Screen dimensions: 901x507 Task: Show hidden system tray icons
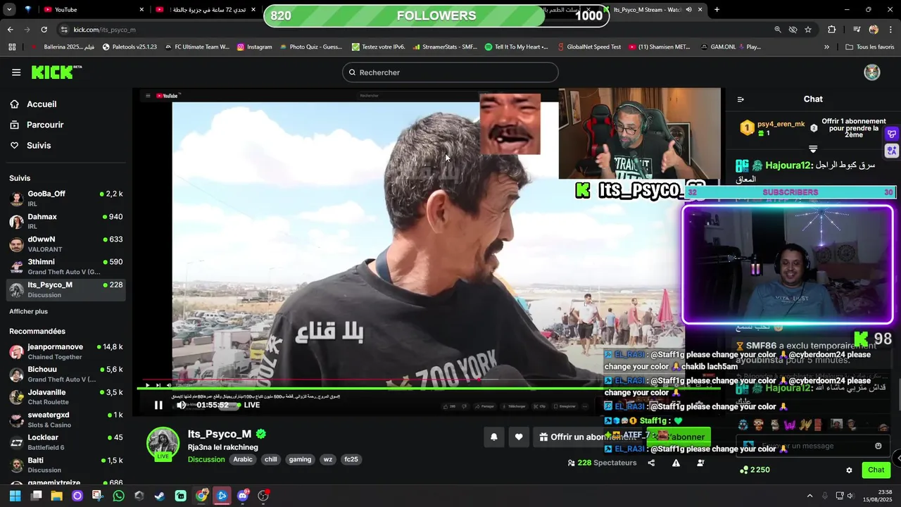809,496
